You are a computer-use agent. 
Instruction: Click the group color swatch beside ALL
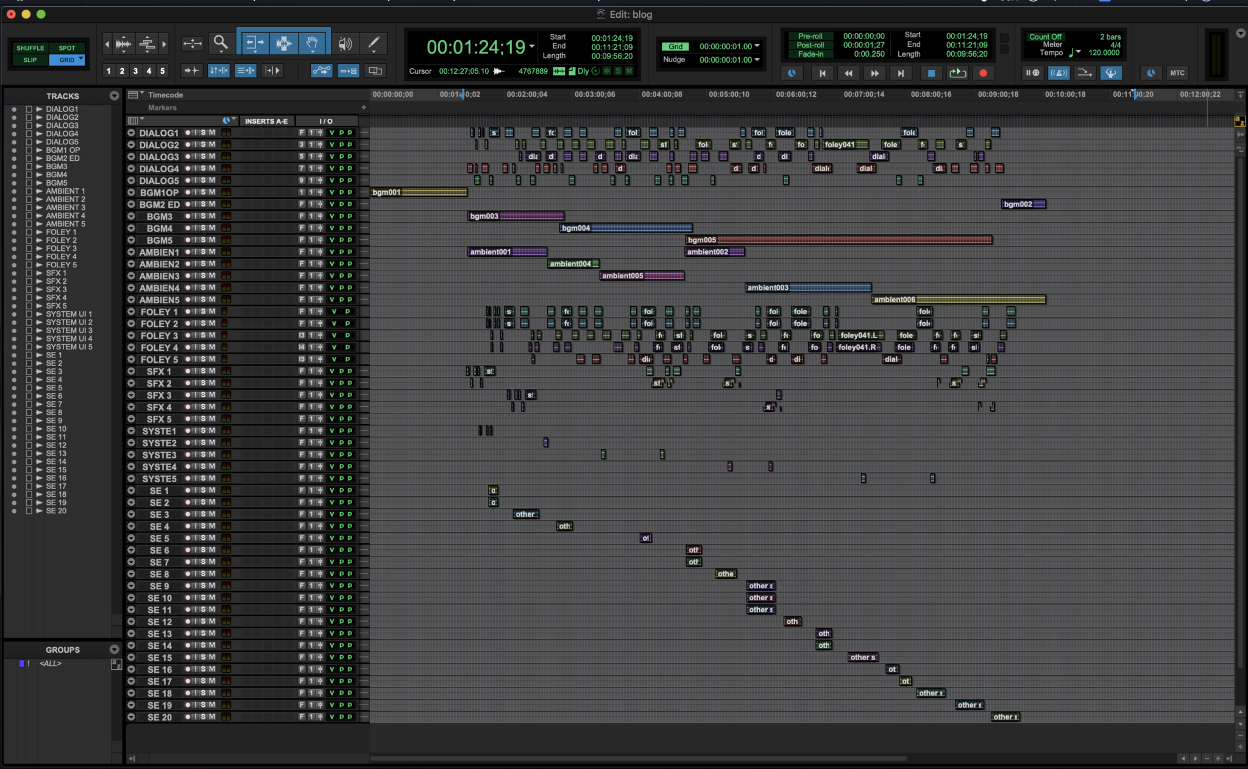click(22, 664)
